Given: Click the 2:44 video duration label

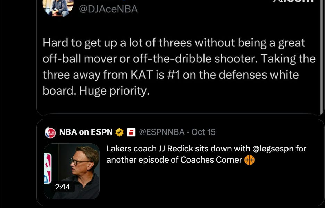Looking at the screenshot, I should (62, 187).
